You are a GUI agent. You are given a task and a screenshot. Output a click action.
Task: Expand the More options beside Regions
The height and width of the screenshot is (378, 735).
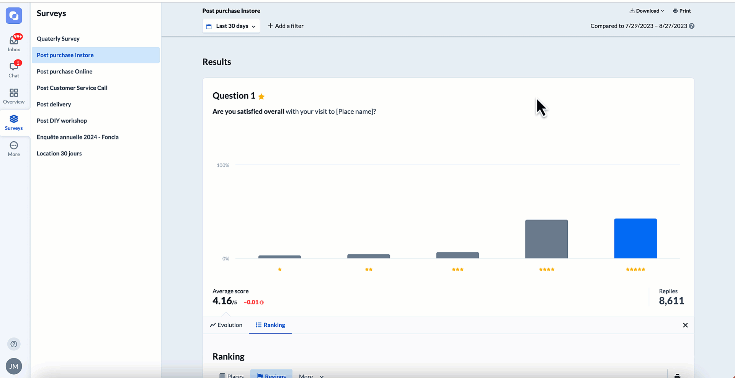tap(310, 375)
